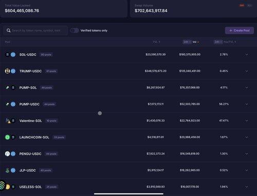Sort by the Fee/TVL column header
257x196 pixels.
230,42
